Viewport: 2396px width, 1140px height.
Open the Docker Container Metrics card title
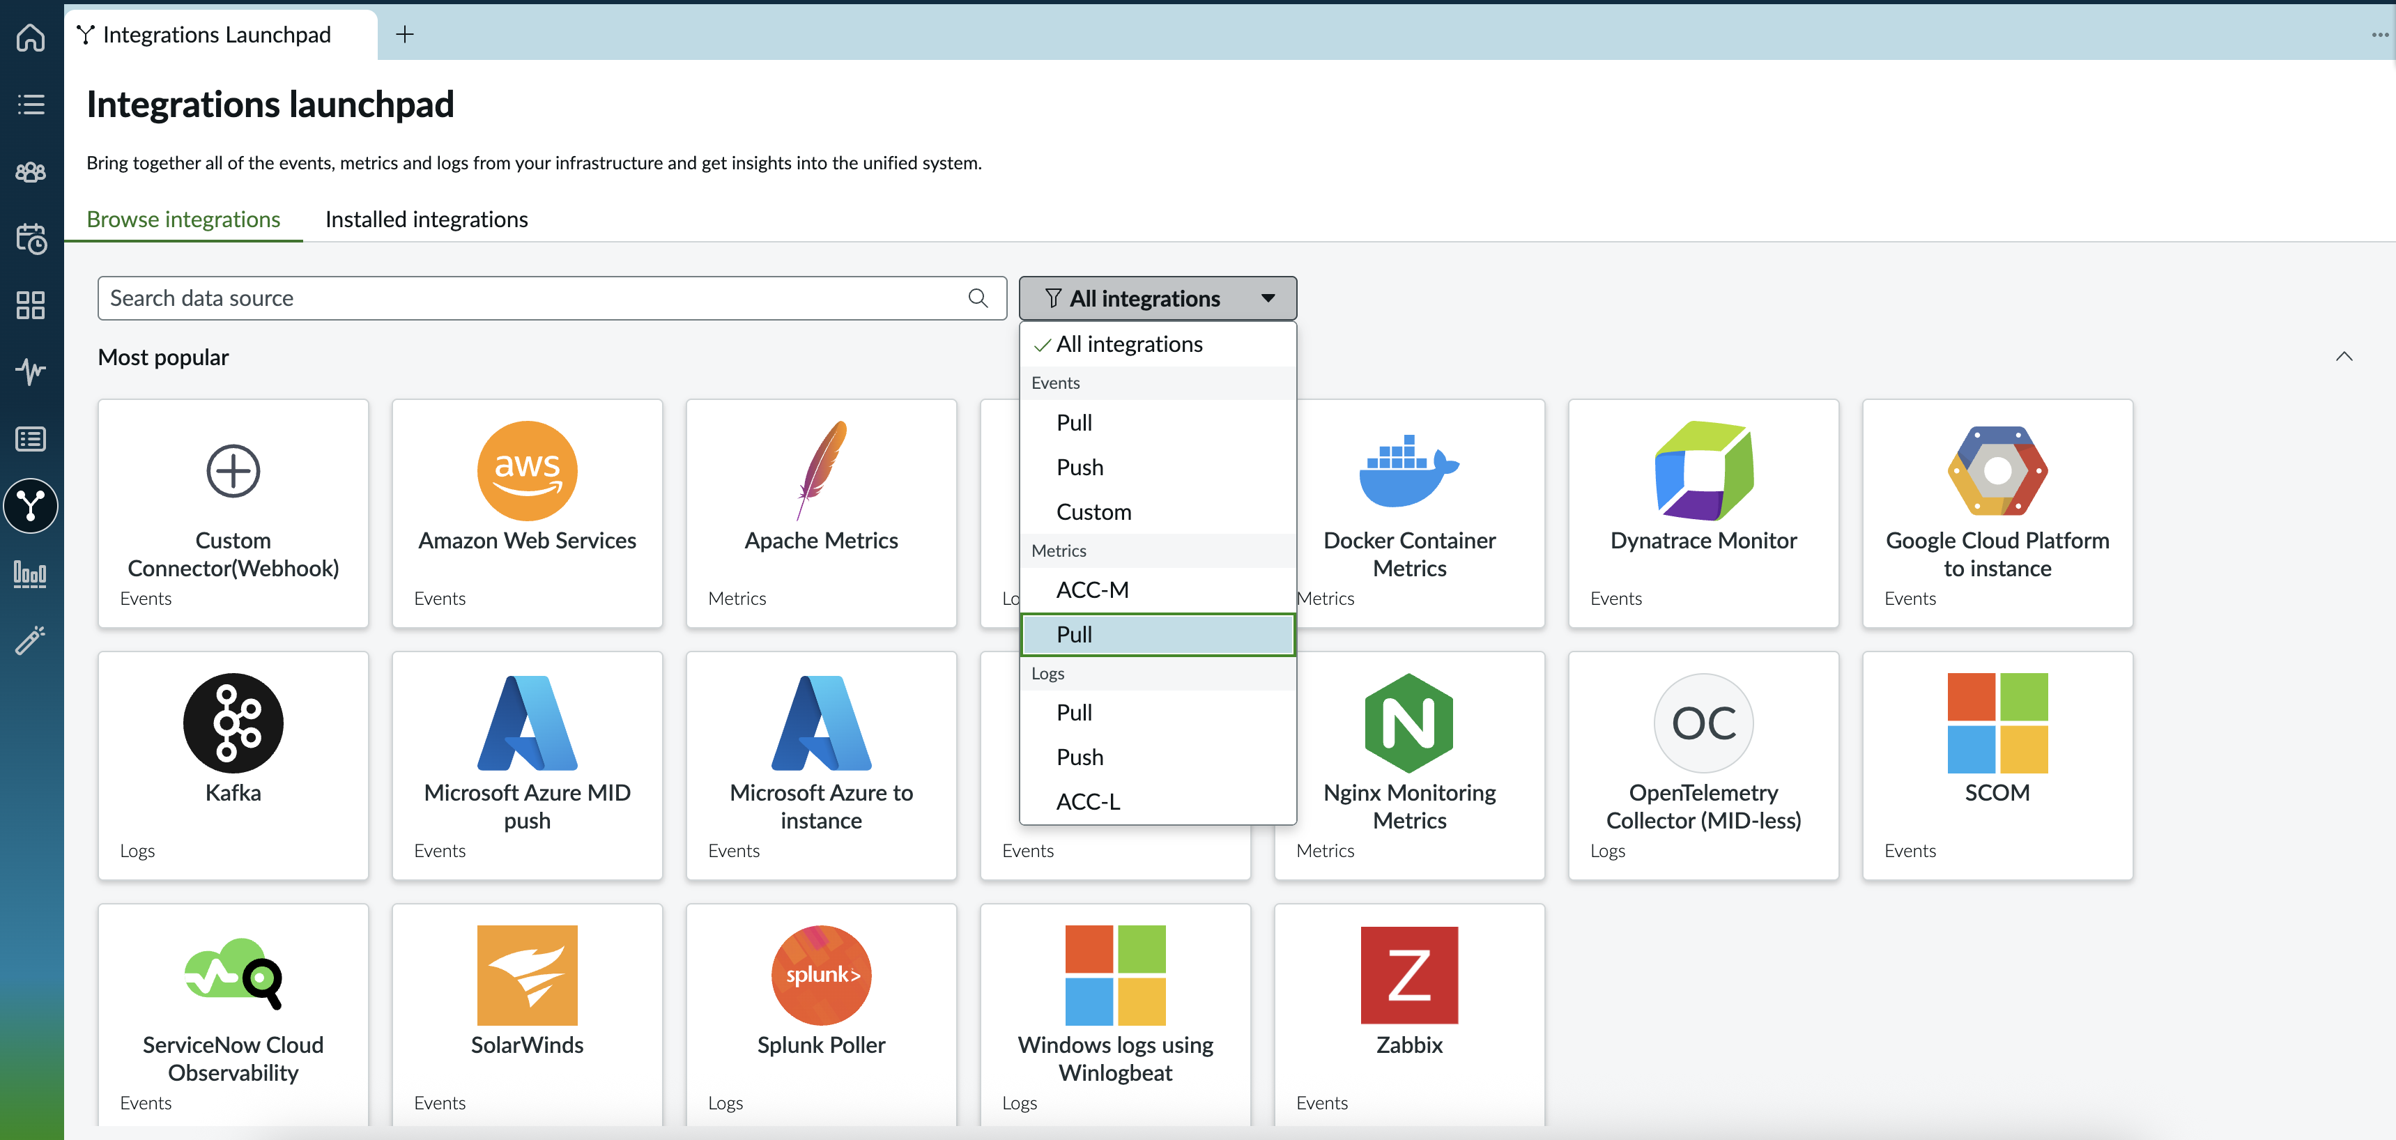pyautogui.click(x=1409, y=554)
